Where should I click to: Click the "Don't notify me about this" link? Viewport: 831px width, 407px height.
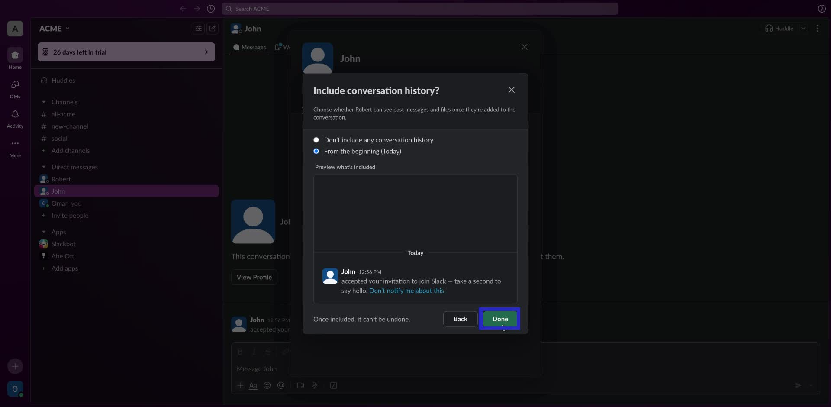[406, 291]
